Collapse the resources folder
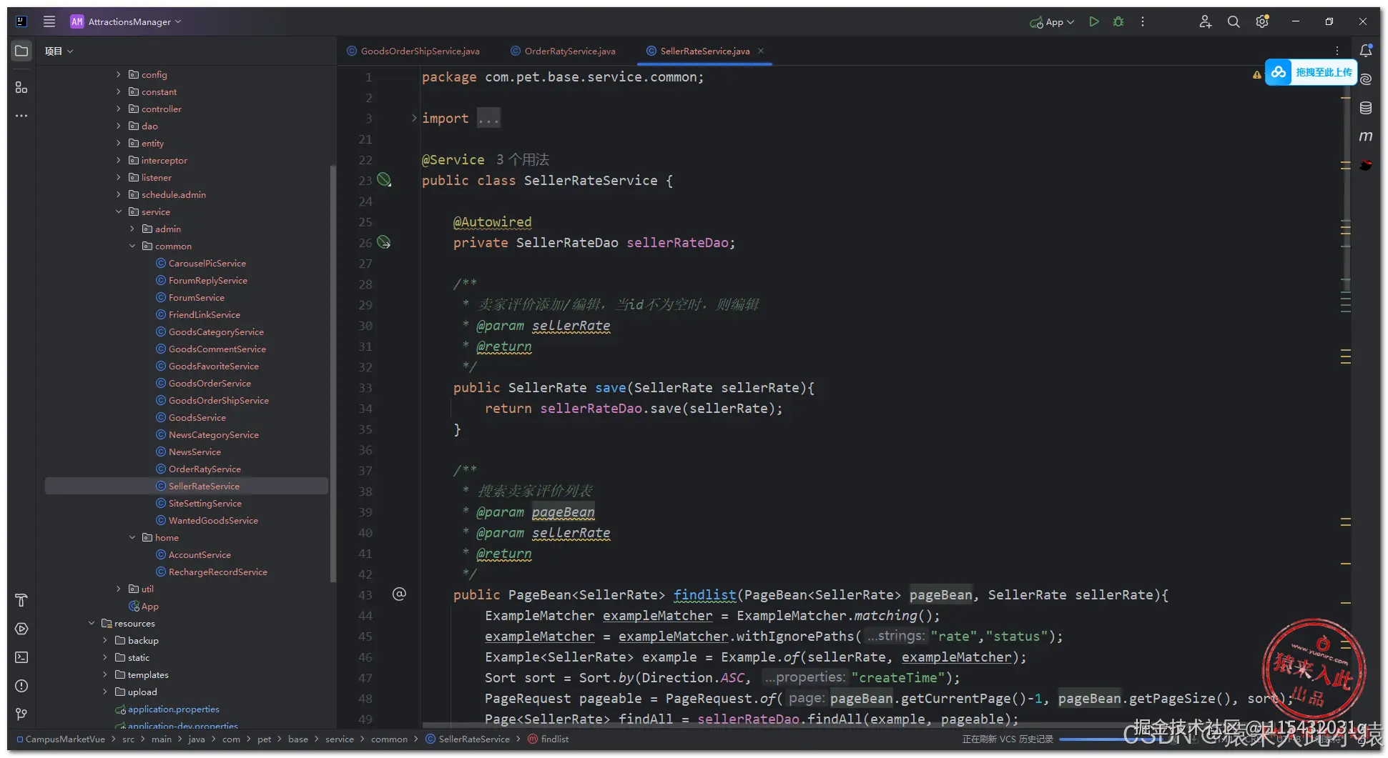The width and height of the screenshot is (1388, 758). click(92, 623)
